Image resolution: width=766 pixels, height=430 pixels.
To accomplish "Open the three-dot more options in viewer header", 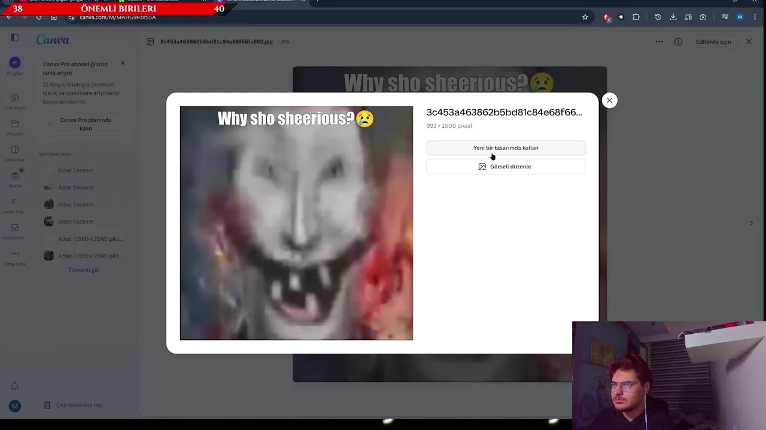I will tap(659, 42).
